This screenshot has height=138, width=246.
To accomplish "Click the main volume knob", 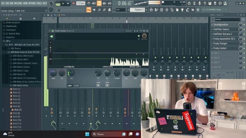I will (x=51, y=3).
